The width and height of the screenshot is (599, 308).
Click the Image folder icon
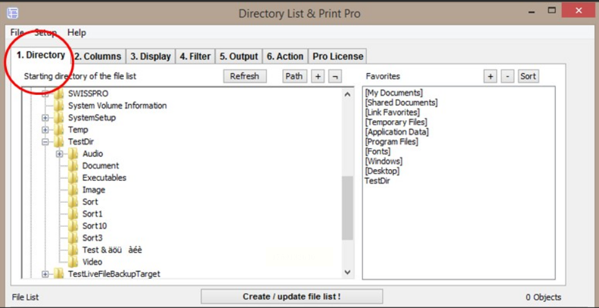pyautogui.click(x=73, y=190)
